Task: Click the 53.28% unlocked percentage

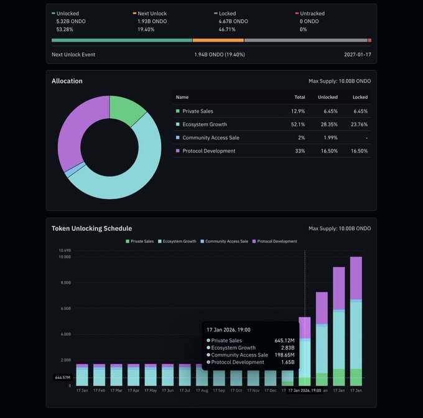Action: pos(65,29)
